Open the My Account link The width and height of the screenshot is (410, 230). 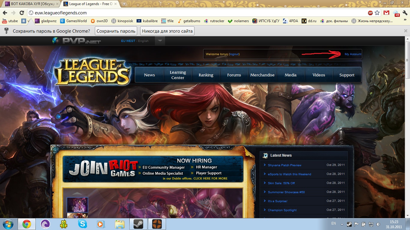click(x=353, y=54)
